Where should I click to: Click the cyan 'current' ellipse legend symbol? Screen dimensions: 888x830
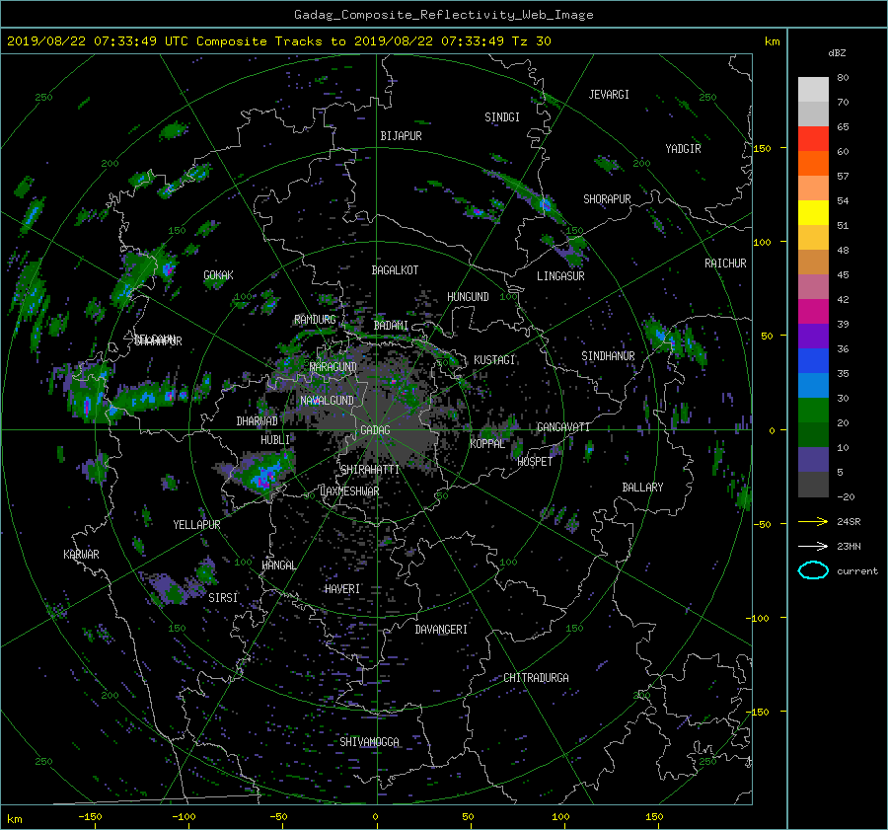coord(813,570)
